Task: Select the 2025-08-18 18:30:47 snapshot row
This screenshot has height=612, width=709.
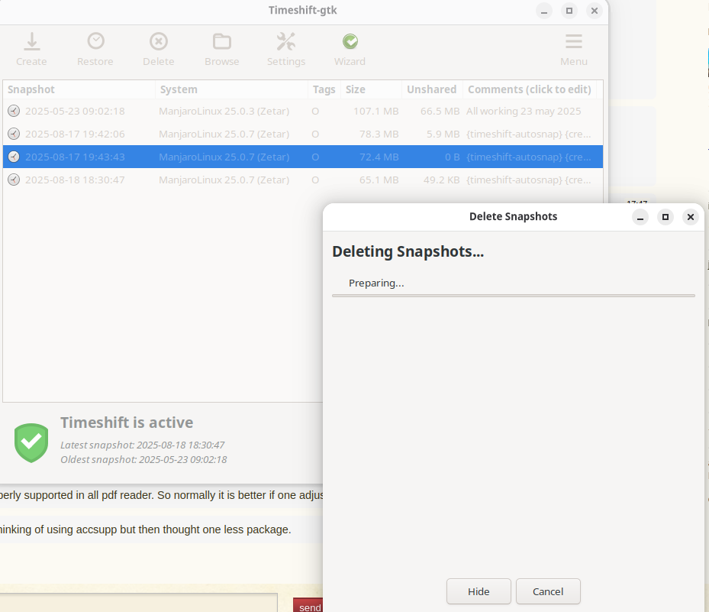Action: [x=303, y=180]
